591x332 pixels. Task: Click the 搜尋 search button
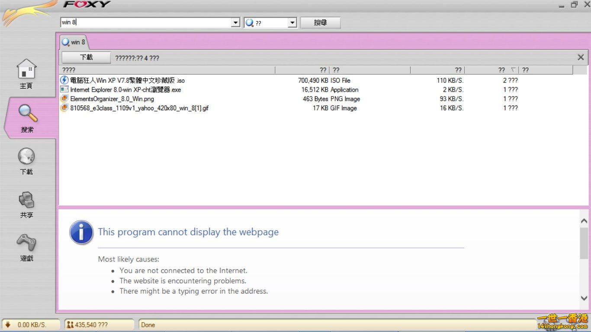click(320, 22)
